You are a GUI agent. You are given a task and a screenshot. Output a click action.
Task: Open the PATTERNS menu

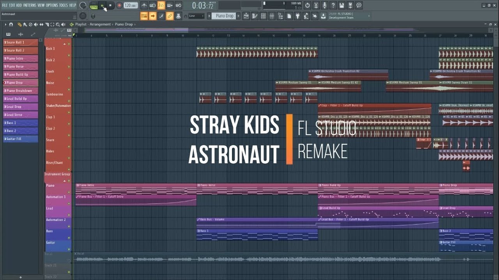click(x=30, y=5)
